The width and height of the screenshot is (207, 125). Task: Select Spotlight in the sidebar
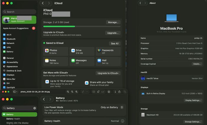tap(9, 87)
